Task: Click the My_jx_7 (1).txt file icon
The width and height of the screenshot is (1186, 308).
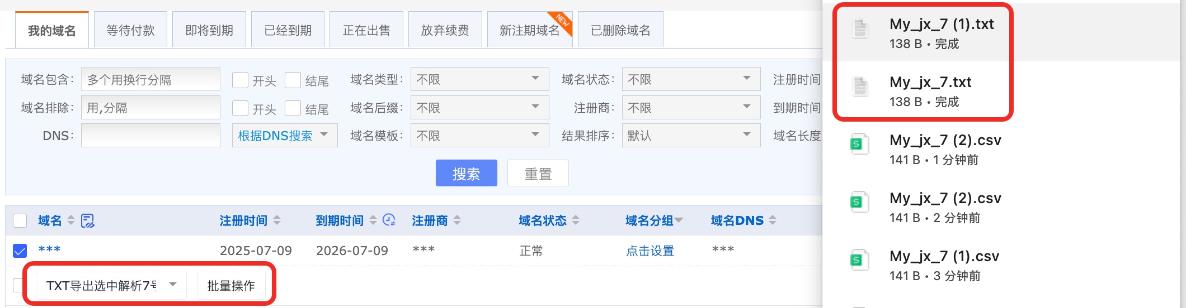Action: tap(860, 28)
